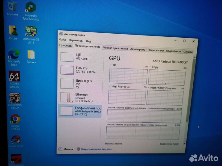Click the 0% (27 °C) GPU temperature value
The height and width of the screenshot is (166, 222).
click(81, 114)
